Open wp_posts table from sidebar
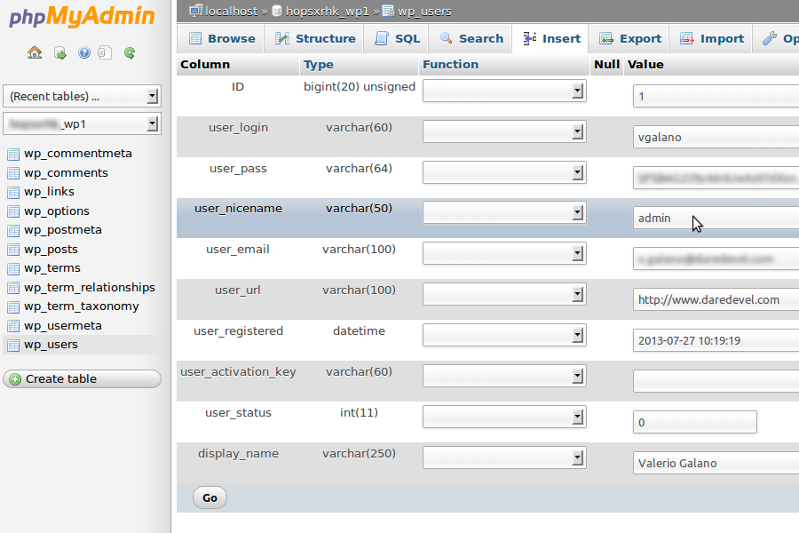Image resolution: width=799 pixels, height=533 pixels. pyautogui.click(x=51, y=250)
